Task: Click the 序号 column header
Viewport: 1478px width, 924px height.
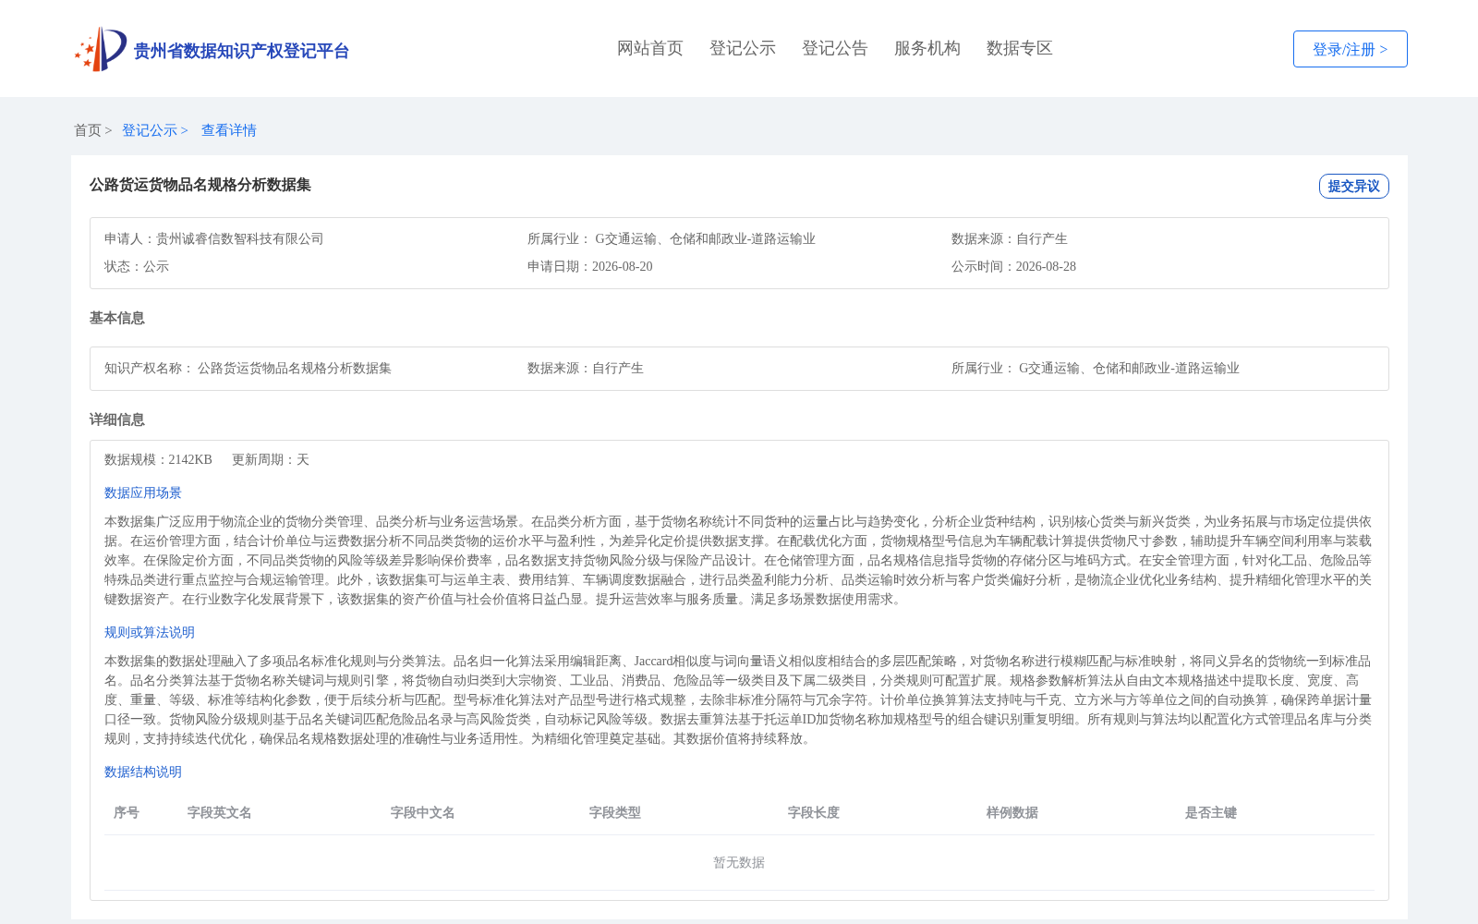Action: 127,812
